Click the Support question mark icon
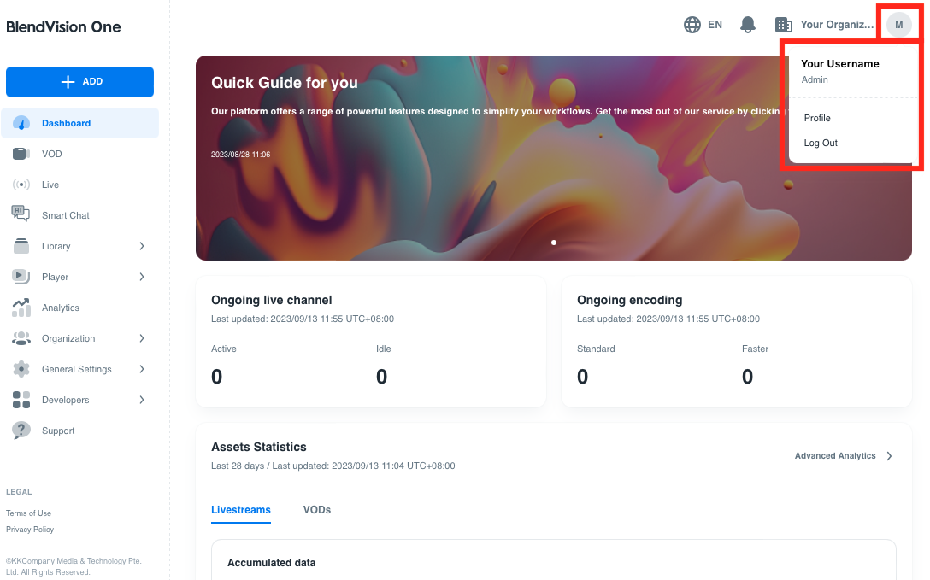 click(x=21, y=431)
